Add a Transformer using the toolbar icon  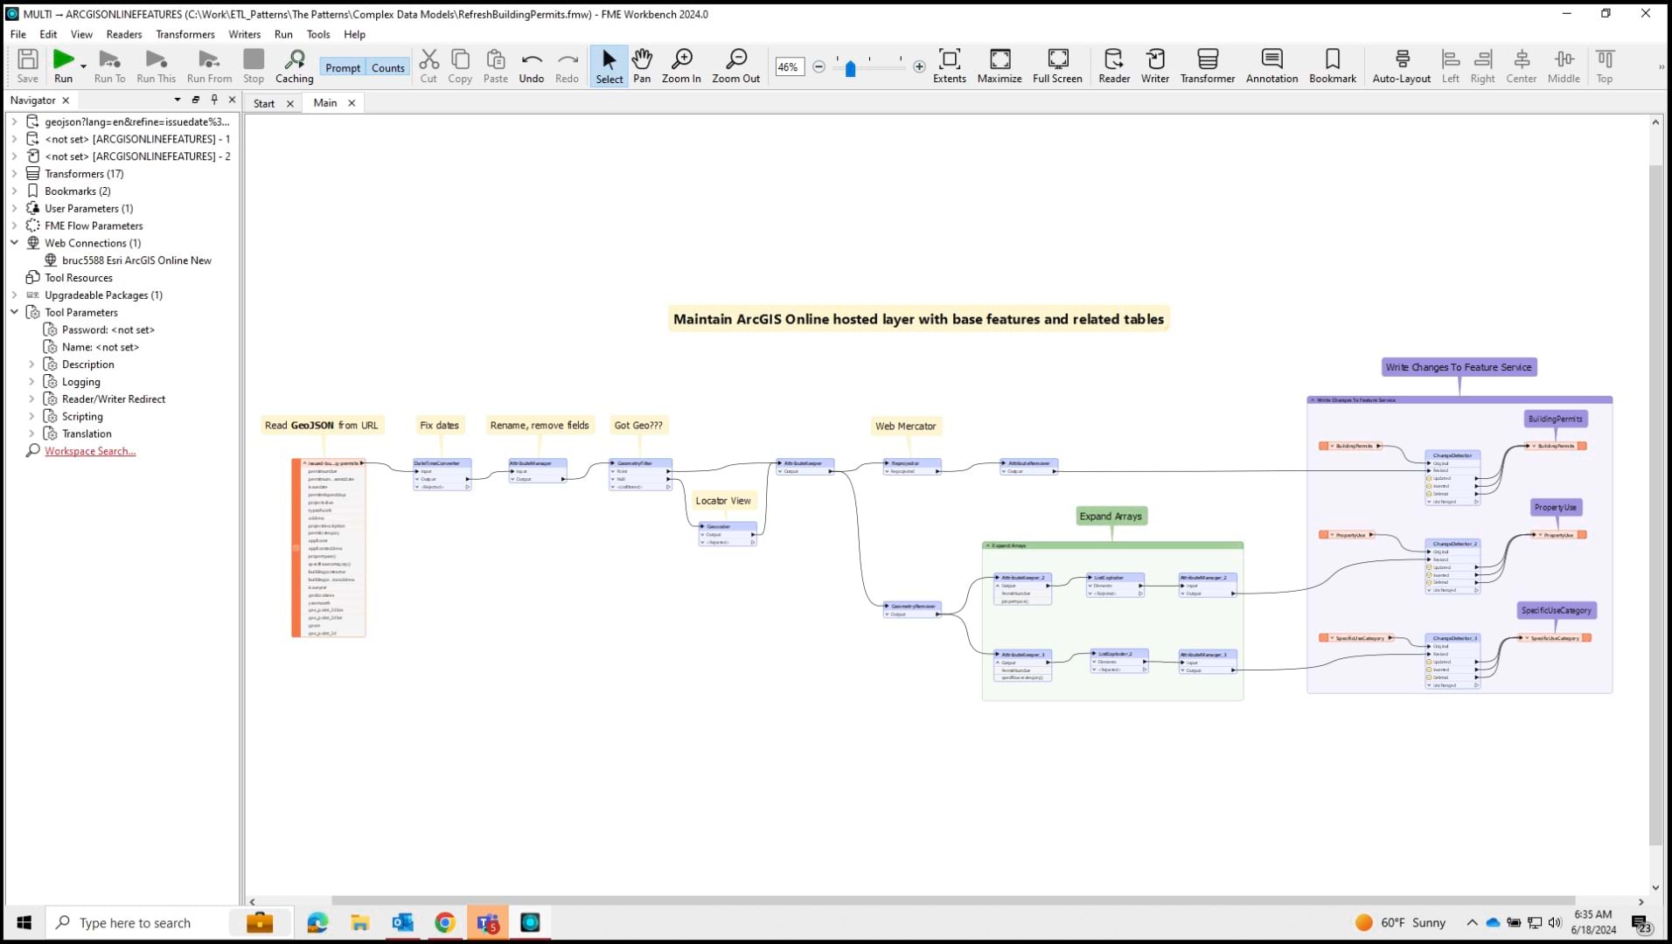point(1207,66)
